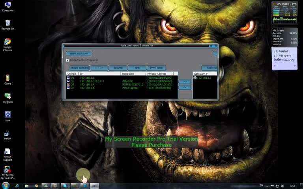Screen dimensions: 303x189
Task: Click the EN language indicator
Action: click(261, 185)
